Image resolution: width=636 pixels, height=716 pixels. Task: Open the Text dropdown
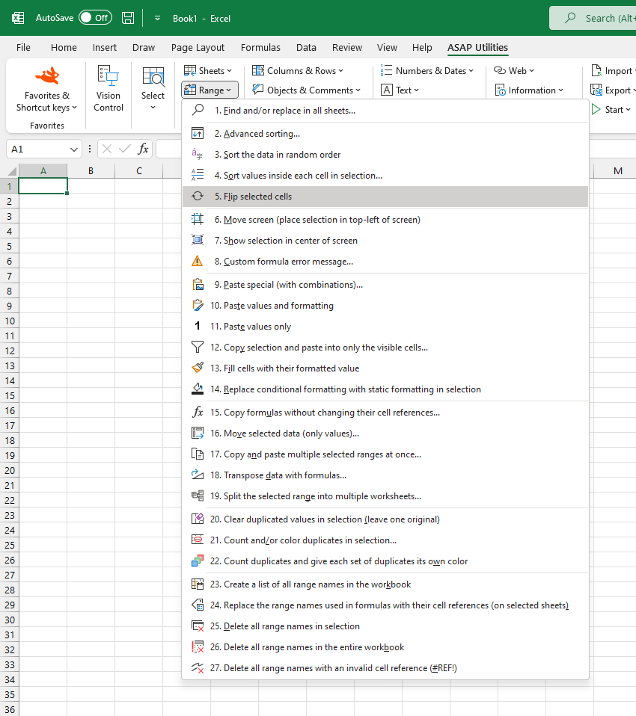[x=400, y=90]
